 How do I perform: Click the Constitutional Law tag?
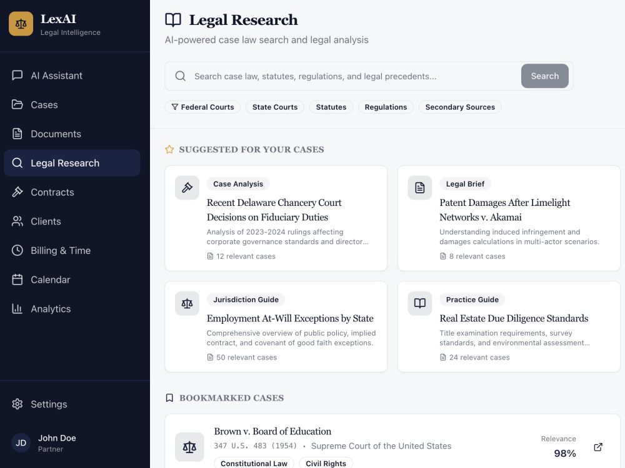254,463
